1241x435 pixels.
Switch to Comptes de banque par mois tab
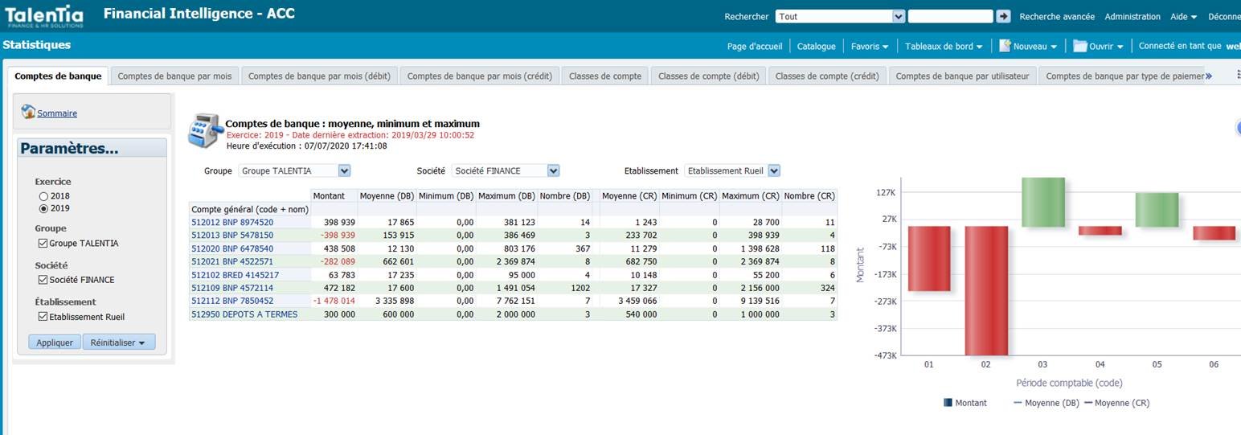tap(174, 76)
